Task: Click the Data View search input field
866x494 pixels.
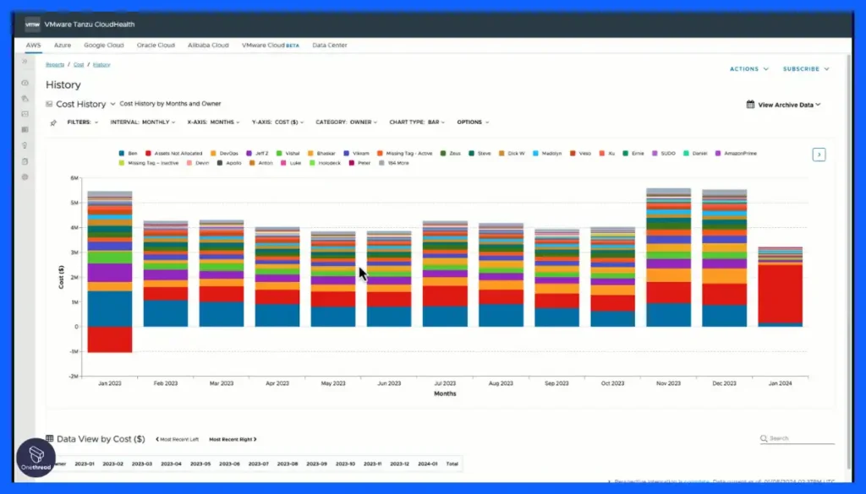Action: (797, 438)
